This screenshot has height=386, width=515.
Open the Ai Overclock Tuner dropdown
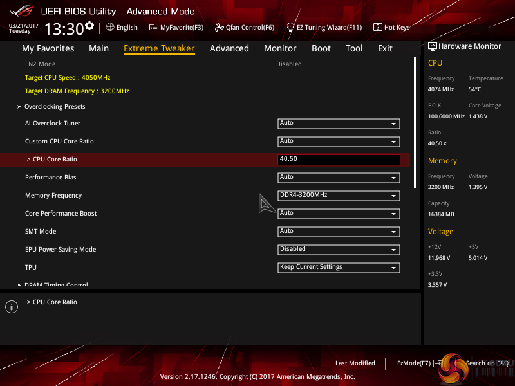click(339, 124)
